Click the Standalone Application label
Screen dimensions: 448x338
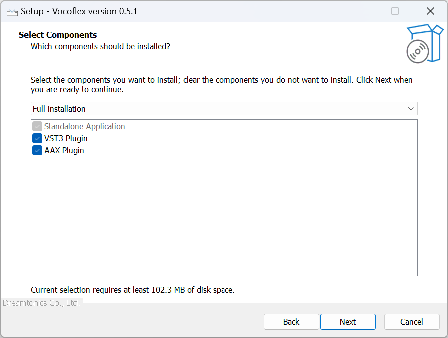[x=85, y=126]
